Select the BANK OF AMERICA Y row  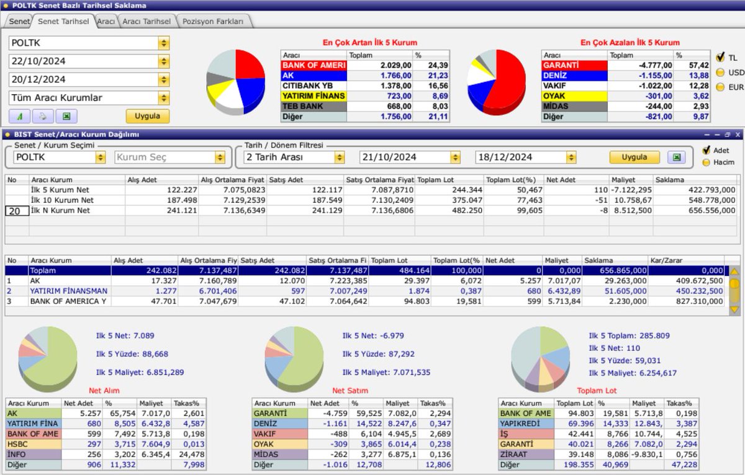365,301
